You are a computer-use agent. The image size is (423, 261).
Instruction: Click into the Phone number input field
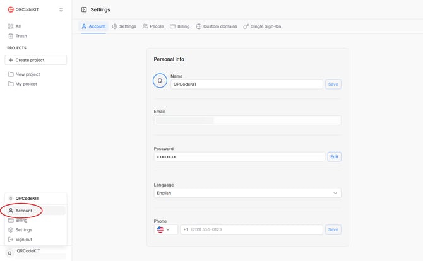pos(253,229)
